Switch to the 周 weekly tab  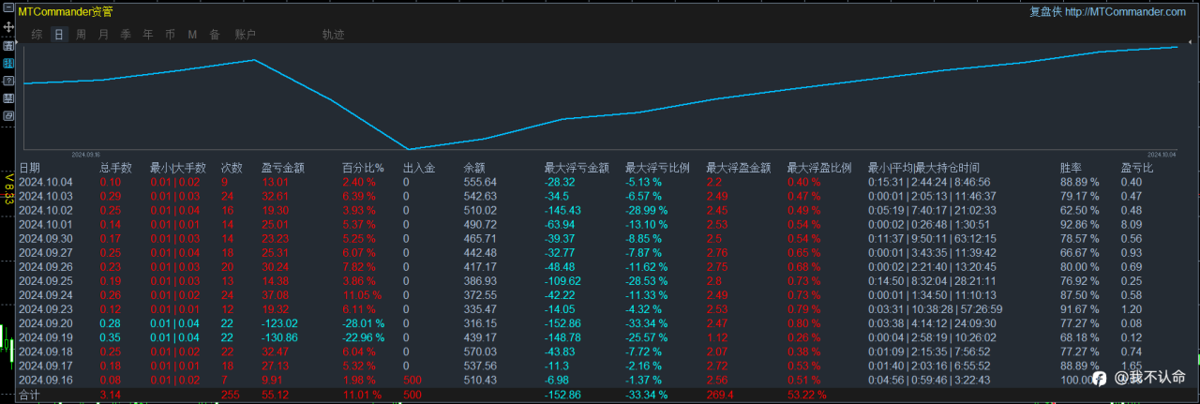[x=81, y=35]
